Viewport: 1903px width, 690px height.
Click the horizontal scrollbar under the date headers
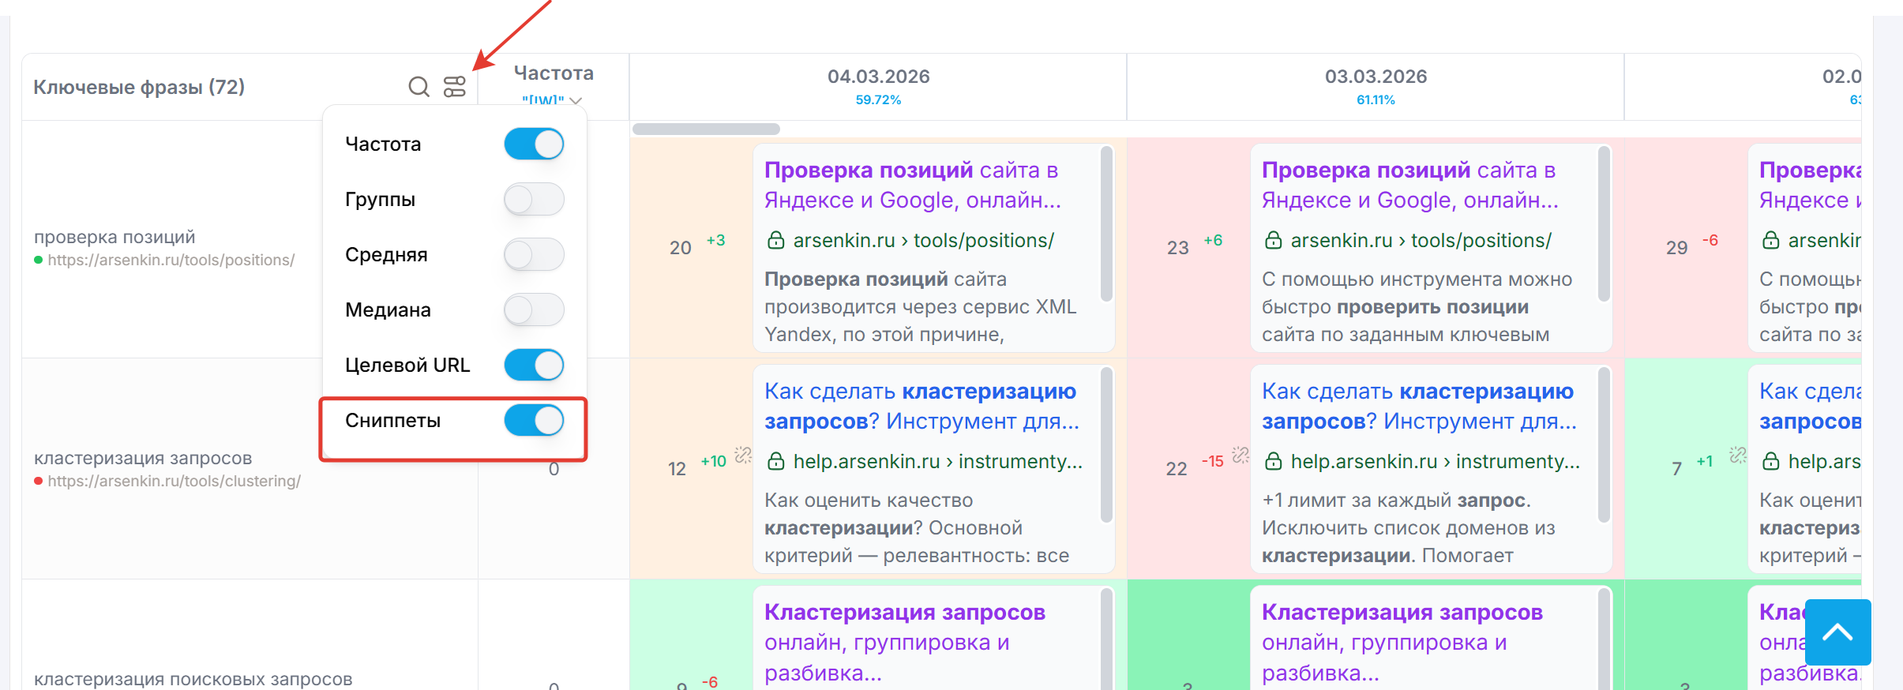coord(706,129)
